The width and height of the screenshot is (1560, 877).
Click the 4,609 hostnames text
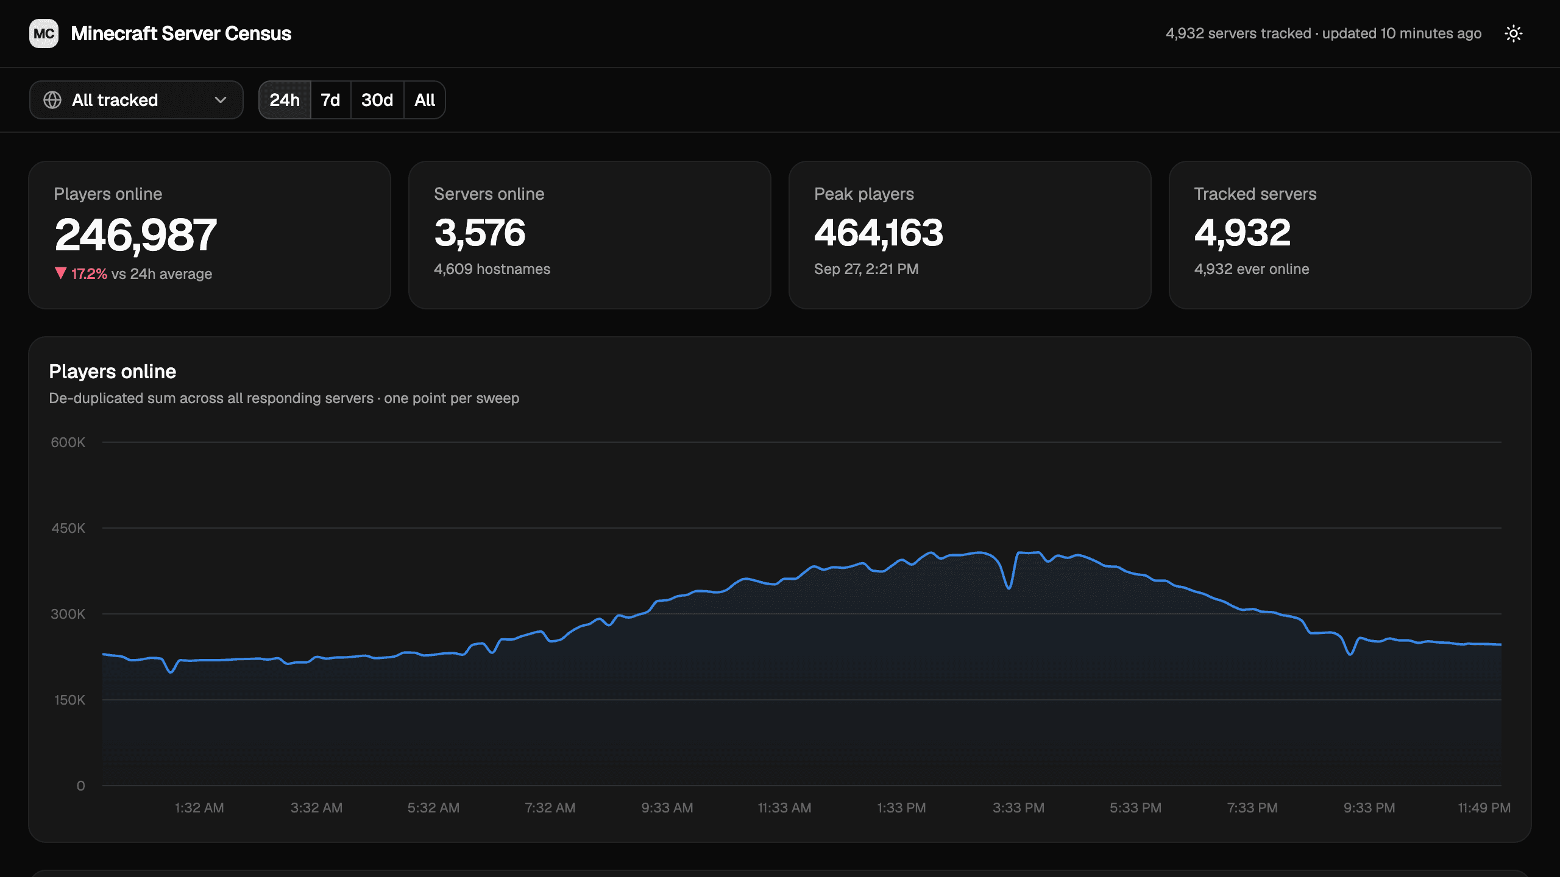pos(492,269)
